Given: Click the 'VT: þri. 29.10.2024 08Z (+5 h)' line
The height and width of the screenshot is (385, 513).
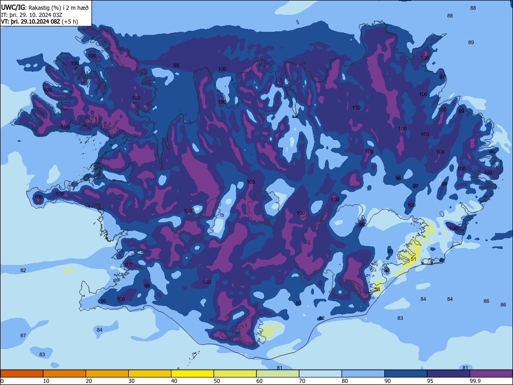Looking at the screenshot, I should 40,22.
